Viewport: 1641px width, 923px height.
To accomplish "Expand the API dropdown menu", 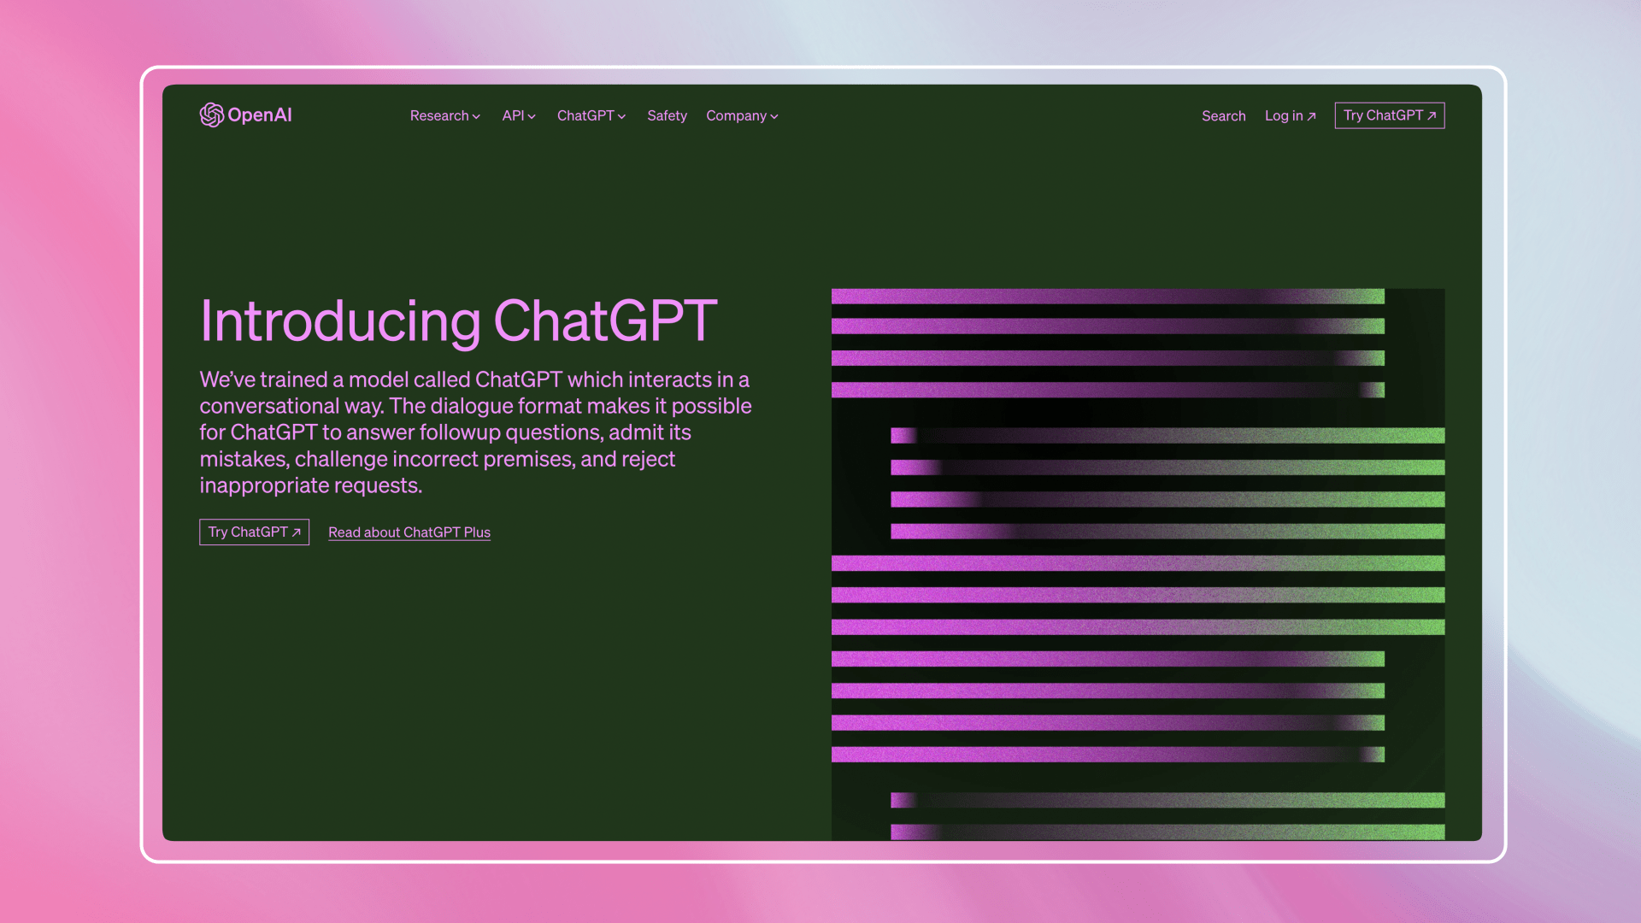I will (x=517, y=115).
